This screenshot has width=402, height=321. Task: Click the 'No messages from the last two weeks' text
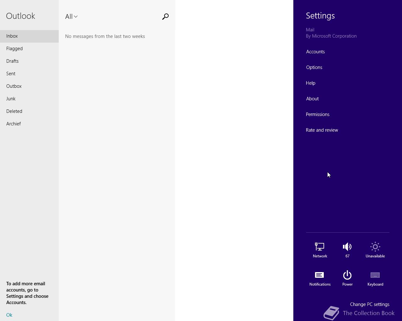[105, 36]
